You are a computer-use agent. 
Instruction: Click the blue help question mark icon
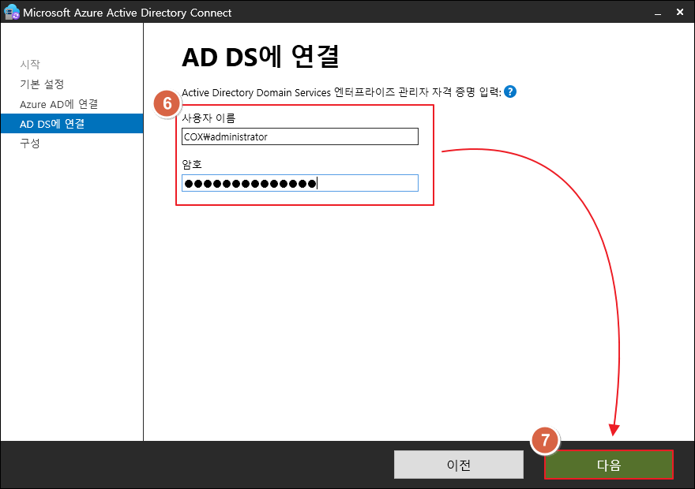coord(510,91)
